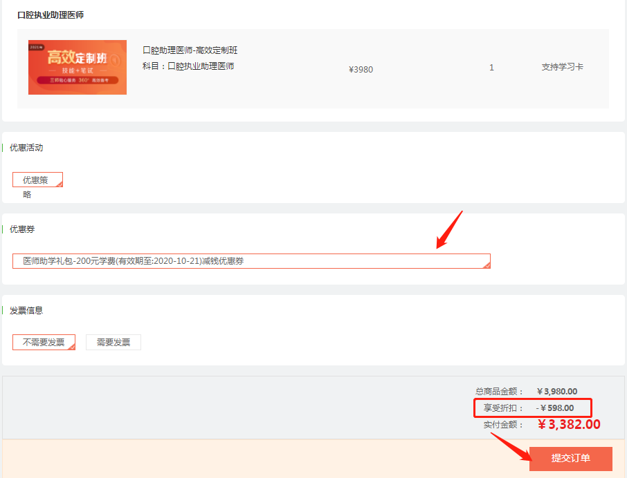Click the checkmark corner on 不需要发票
The height and width of the screenshot is (478, 627).
(x=71, y=346)
